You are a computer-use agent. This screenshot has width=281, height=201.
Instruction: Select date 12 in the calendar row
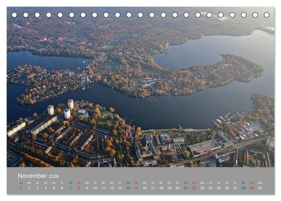pos(111,188)
